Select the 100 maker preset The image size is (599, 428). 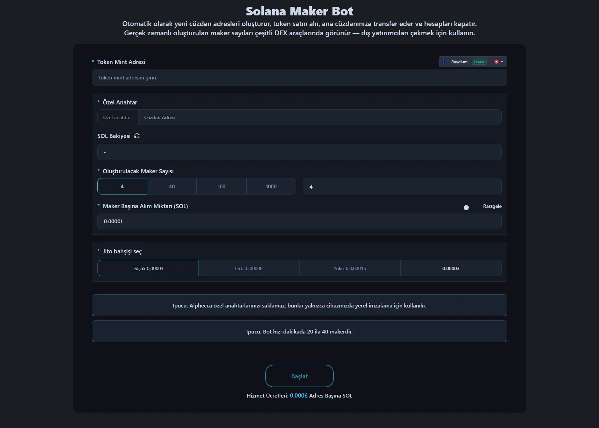(221, 186)
